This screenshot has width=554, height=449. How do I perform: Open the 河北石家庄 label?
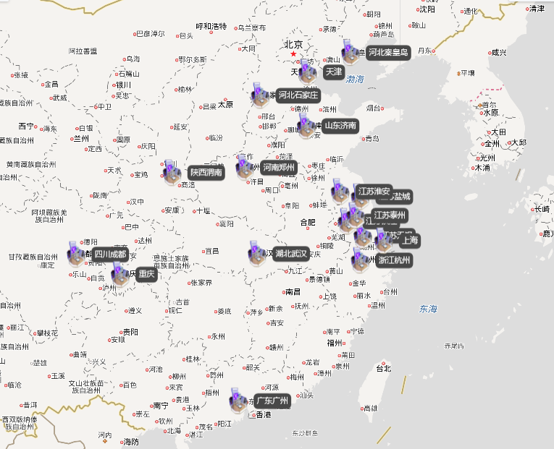[298, 95]
